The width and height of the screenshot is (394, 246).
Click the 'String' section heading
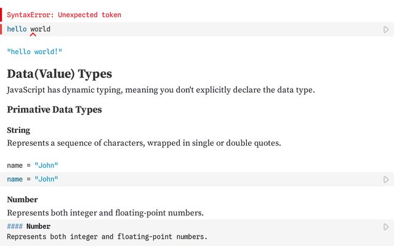18,130
